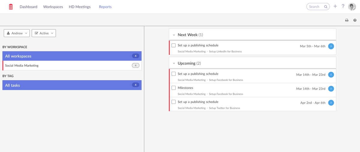Click the Upcoming heading text
Image resolution: width=360 pixels, height=152 pixels.
(x=186, y=63)
